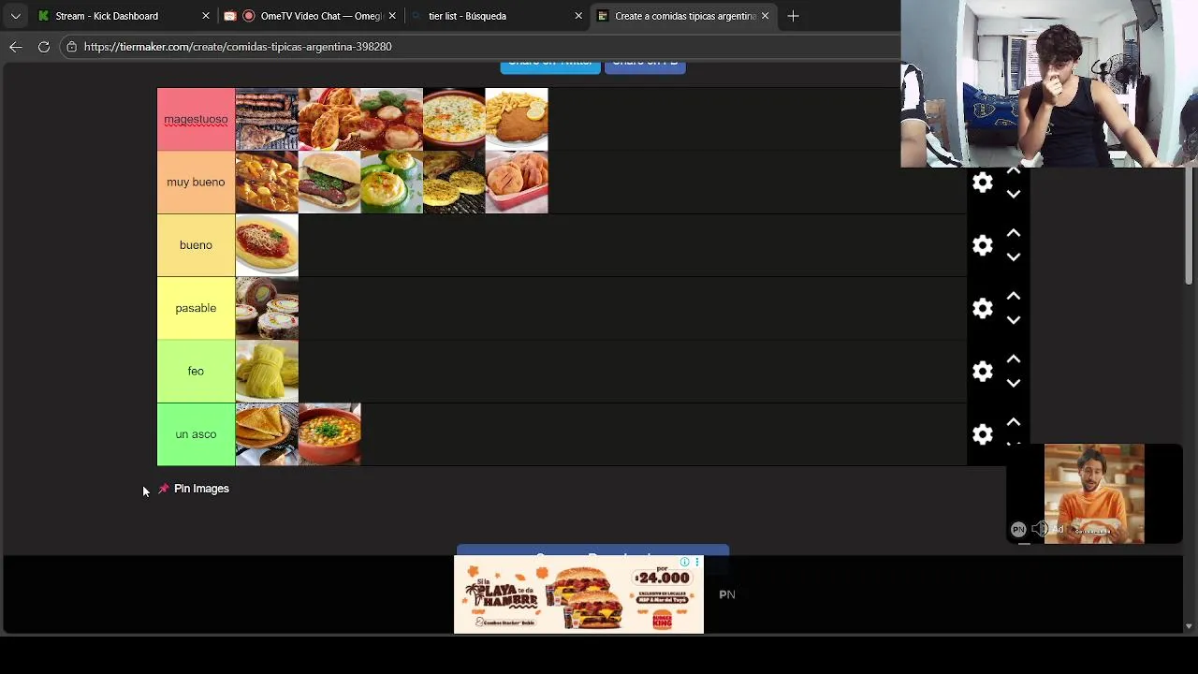Move the pasable row down
The height and width of the screenshot is (674, 1198).
1014,319
